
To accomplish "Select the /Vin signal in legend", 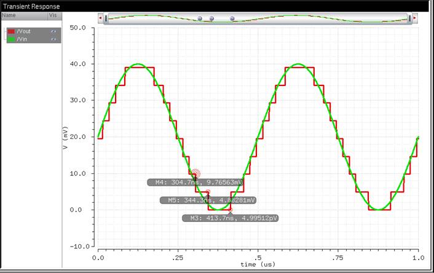I will tap(24, 39).
